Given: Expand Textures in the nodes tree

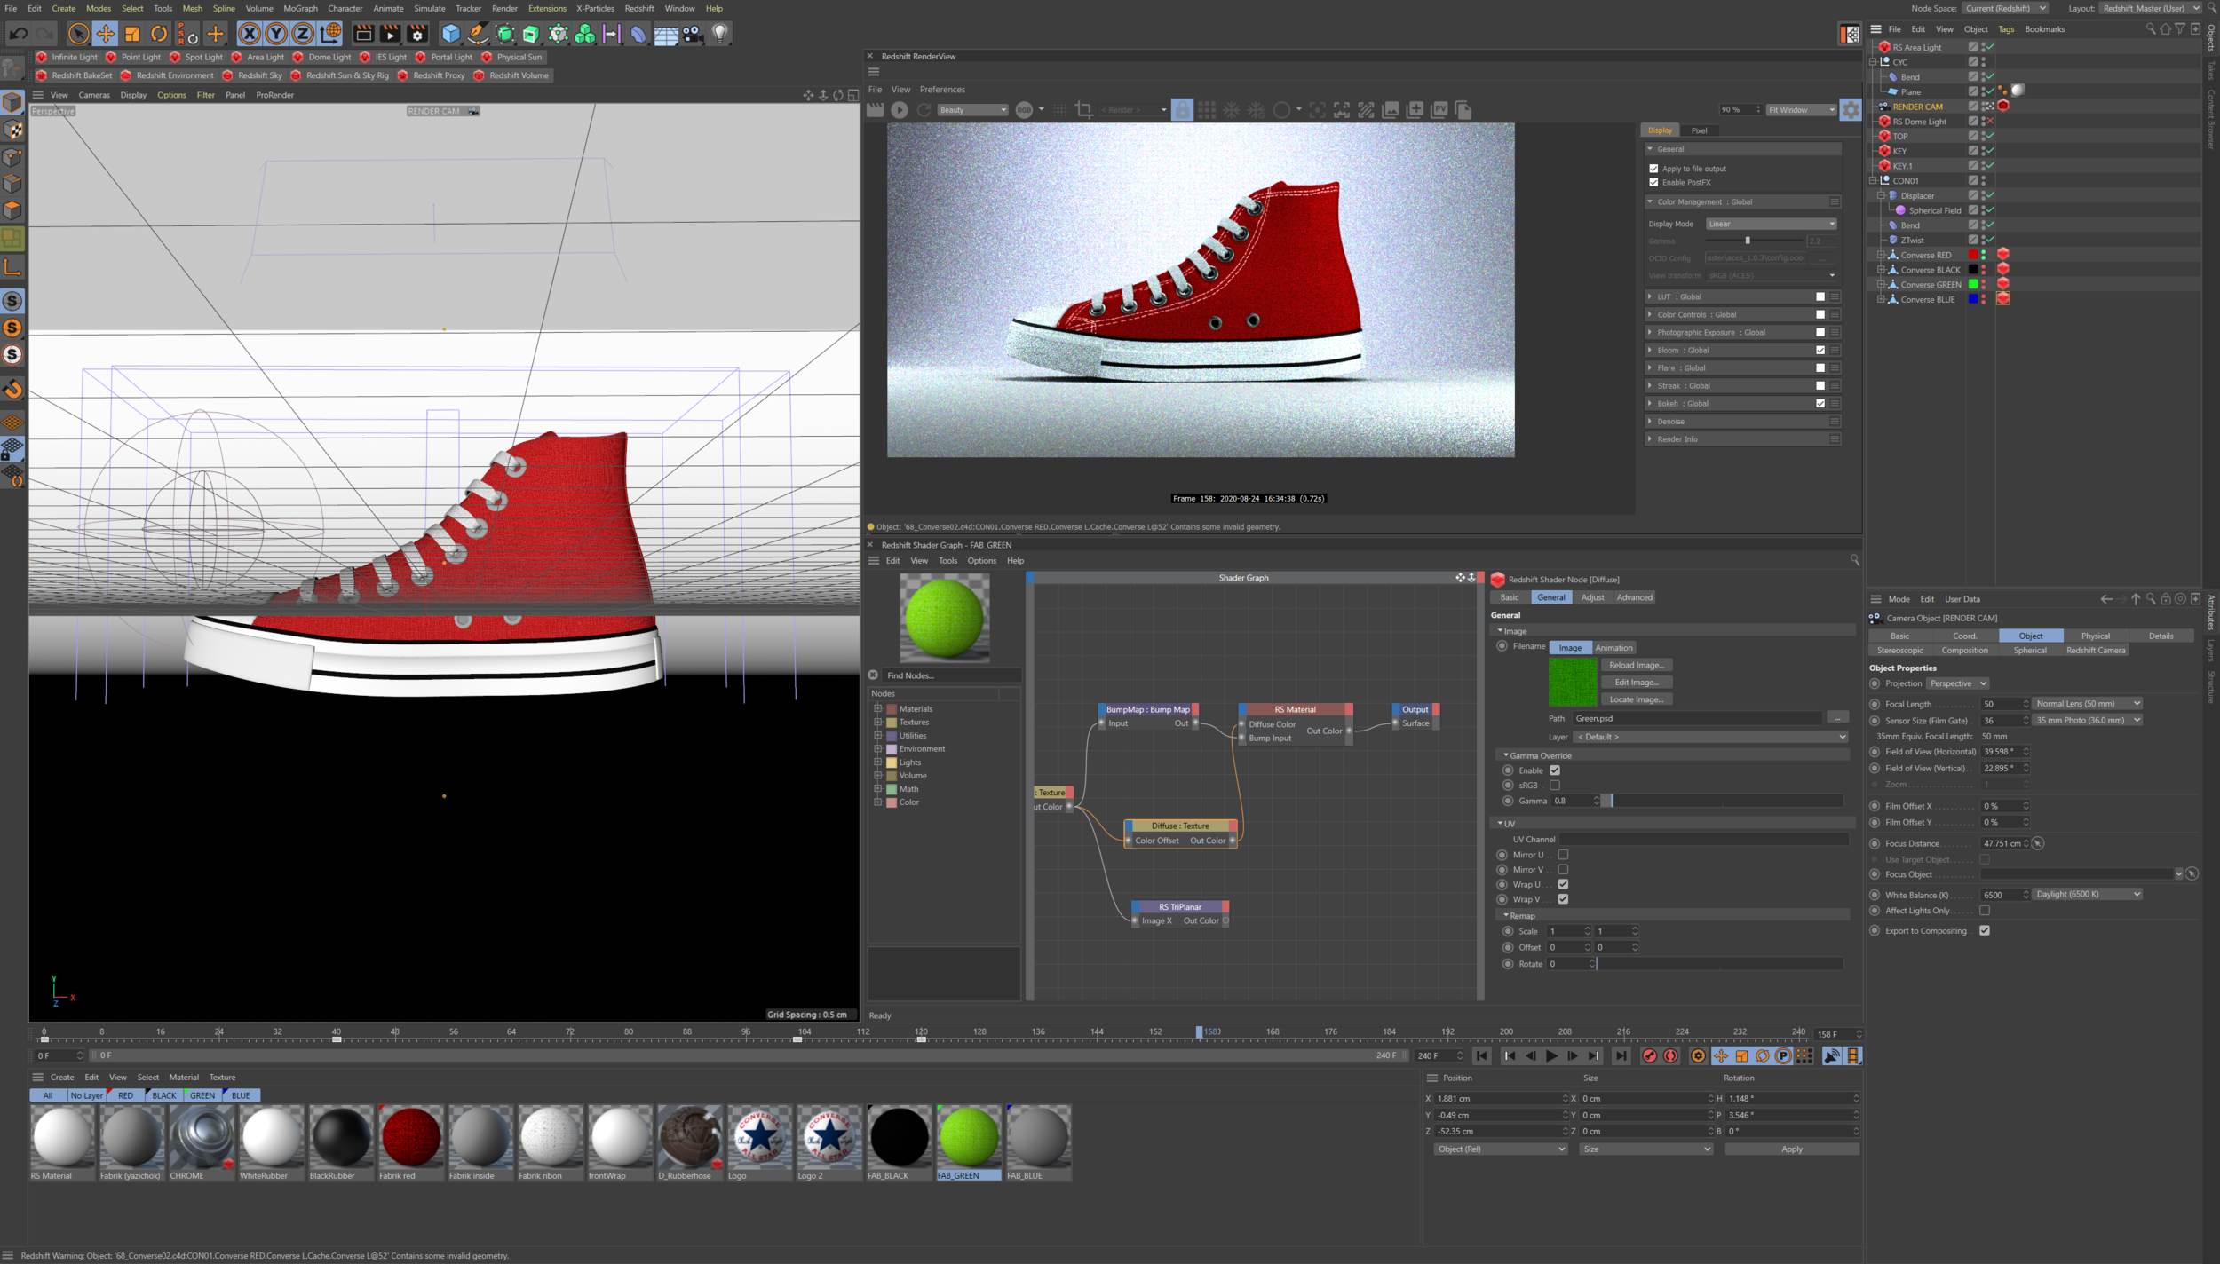Looking at the screenshot, I should [878, 722].
